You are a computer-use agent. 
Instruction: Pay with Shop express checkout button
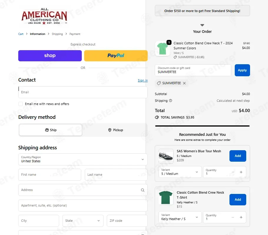[50, 56]
